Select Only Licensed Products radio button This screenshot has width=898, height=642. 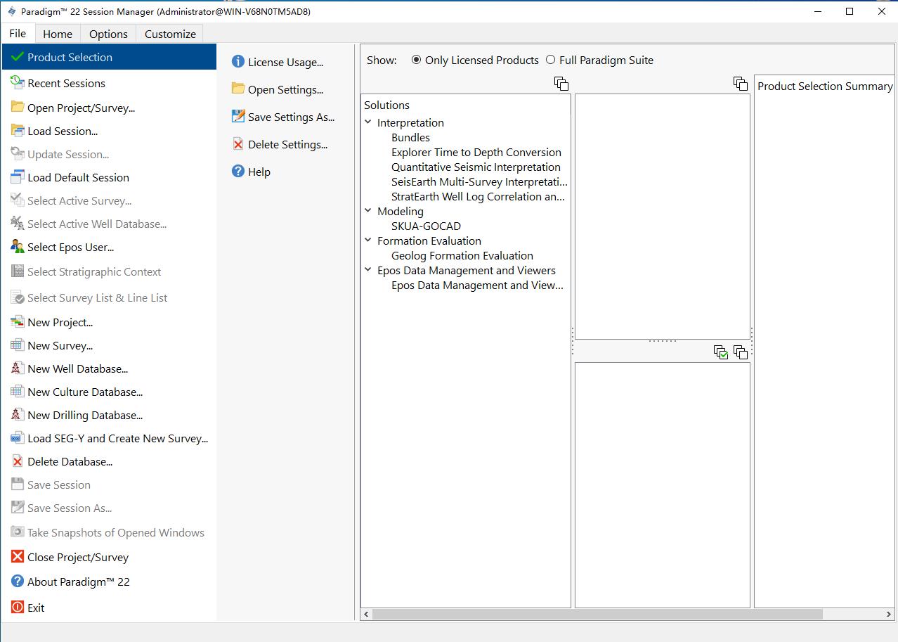(x=417, y=60)
